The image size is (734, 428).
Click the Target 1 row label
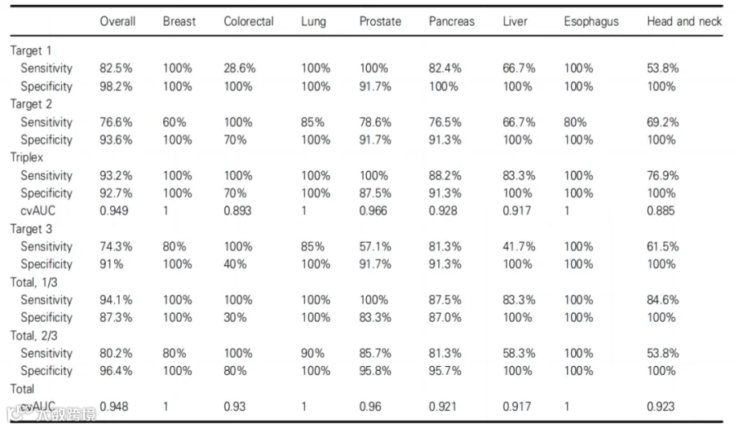coord(31,51)
